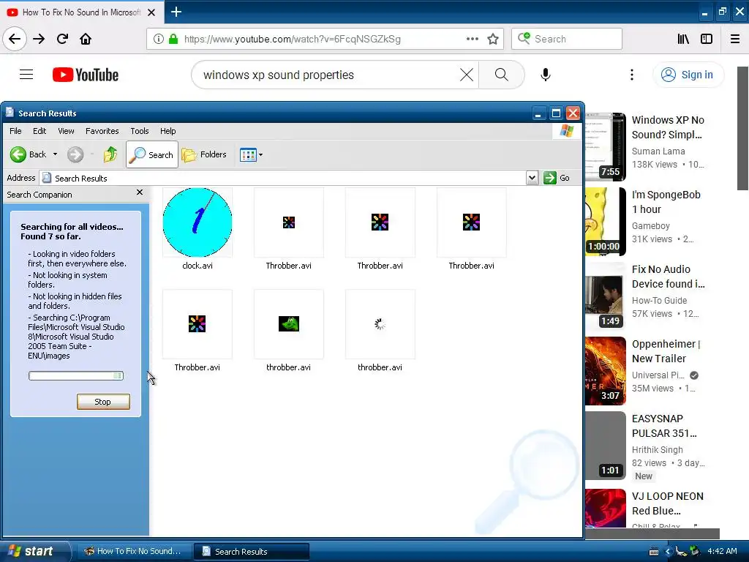The image size is (749, 562).
Task: Go up one folder level
Action: 110,154
